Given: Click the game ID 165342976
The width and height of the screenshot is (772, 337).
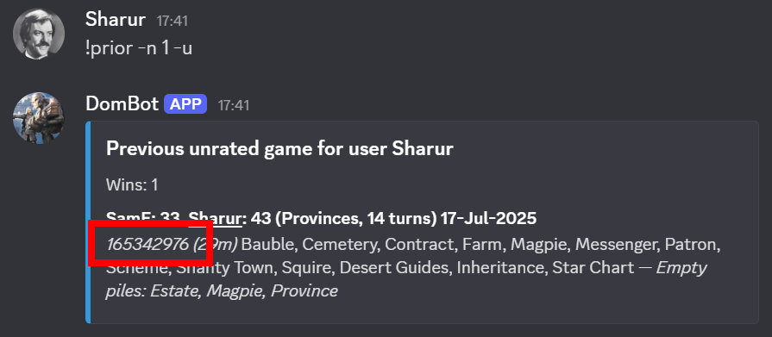Looking at the screenshot, I should tap(147, 244).
